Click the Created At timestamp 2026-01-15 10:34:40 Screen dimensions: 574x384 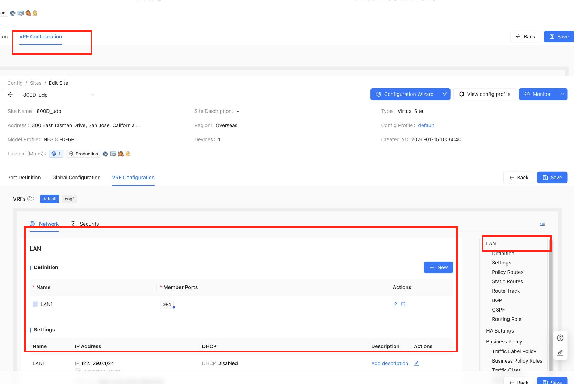[436, 139]
